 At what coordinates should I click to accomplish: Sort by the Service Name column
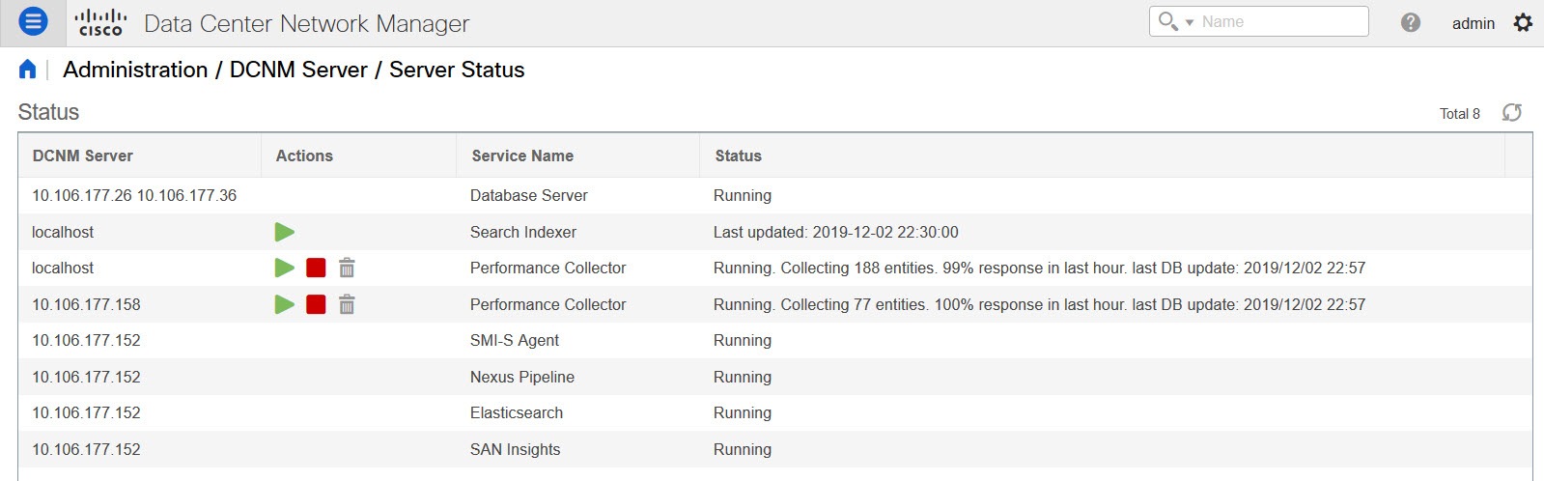click(x=522, y=156)
